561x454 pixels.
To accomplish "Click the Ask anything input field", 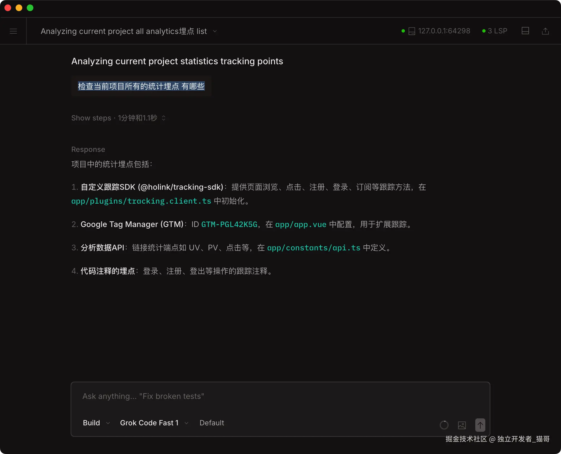I will (143, 396).
